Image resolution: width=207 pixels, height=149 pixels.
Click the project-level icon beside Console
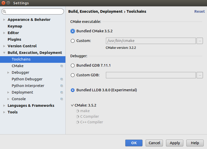[x=62, y=99]
